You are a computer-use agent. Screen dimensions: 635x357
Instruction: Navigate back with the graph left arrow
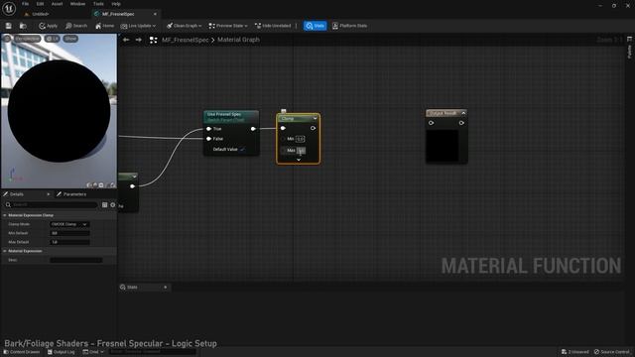pyautogui.click(x=126, y=40)
